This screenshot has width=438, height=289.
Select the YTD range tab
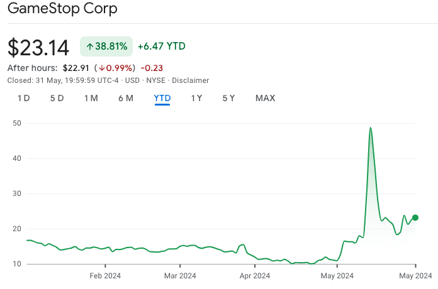click(162, 98)
